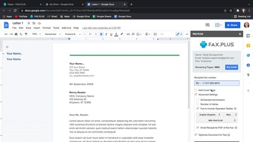Open the text alignment dropdown
Viewport: 253px width, 142px height.
point(147,34)
